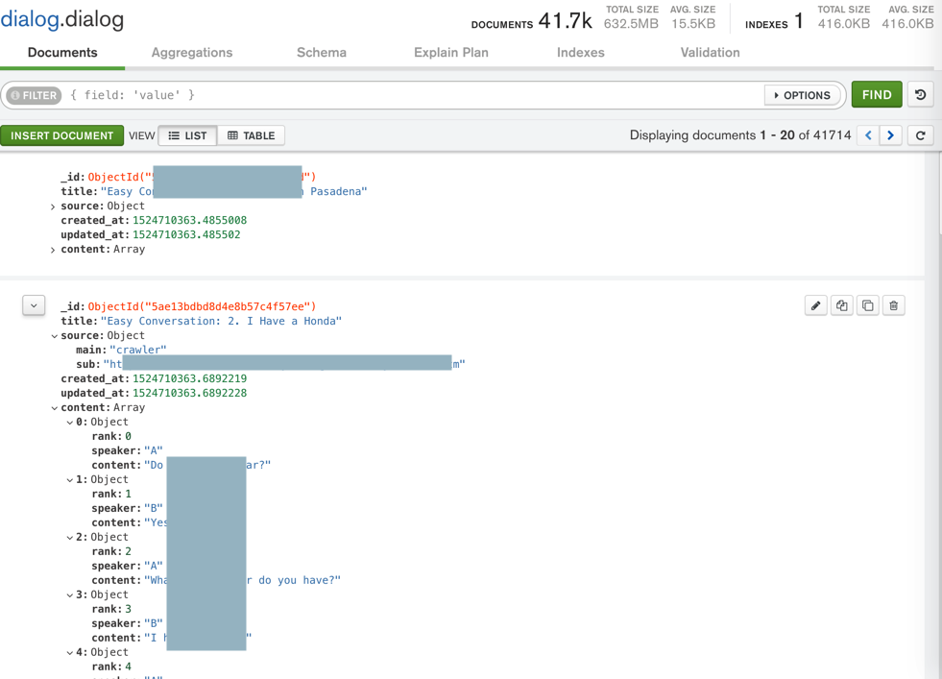This screenshot has width=942, height=679.
Task: Open the Aggregations tab
Action: pyautogui.click(x=192, y=53)
